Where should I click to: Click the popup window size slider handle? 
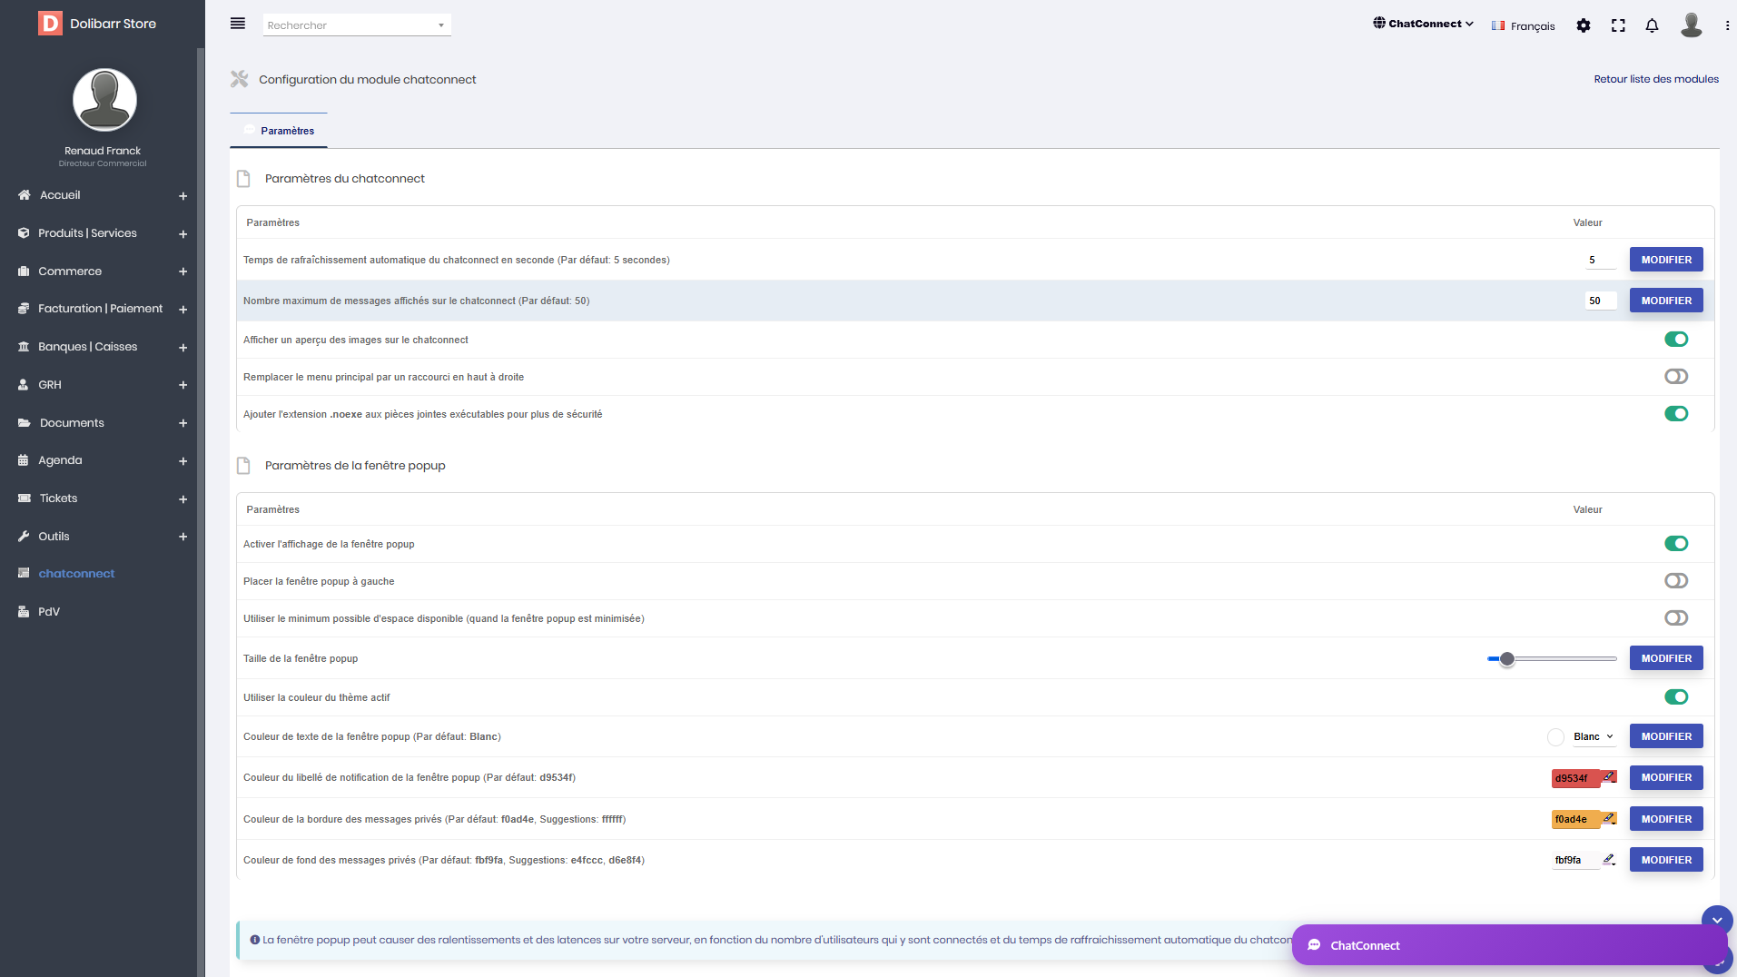[1507, 659]
